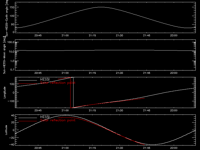Select 20:45 time label under Earth angle plot
Image resolution: width=200 pixels, height=150 pixels.
pos(38,35)
